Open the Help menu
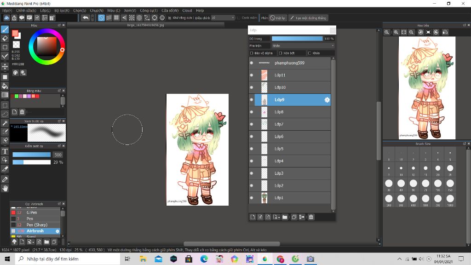Screen dimensions: 471x265 pyautogui.click(x=200, y=10)
